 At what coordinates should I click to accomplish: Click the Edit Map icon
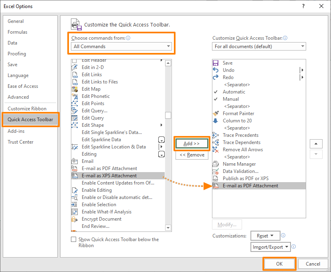pyautogui.click(x=75, y=89)
